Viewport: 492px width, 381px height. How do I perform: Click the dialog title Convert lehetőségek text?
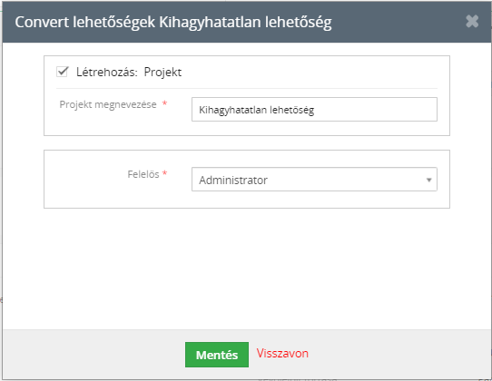coord(85,23)
